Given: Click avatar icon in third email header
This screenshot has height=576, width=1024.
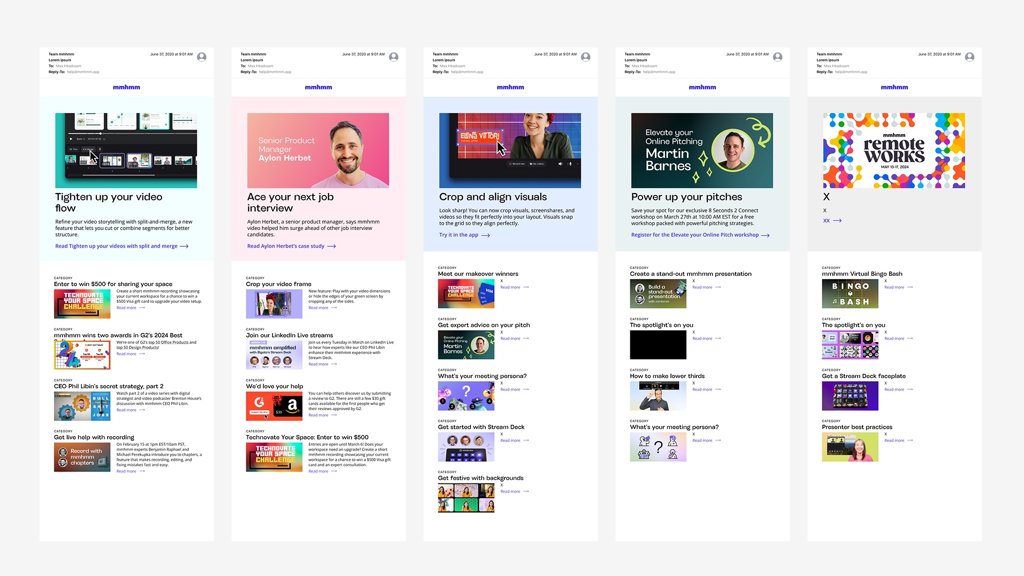Looking at the screenshot, I should [x=586, y=57].
